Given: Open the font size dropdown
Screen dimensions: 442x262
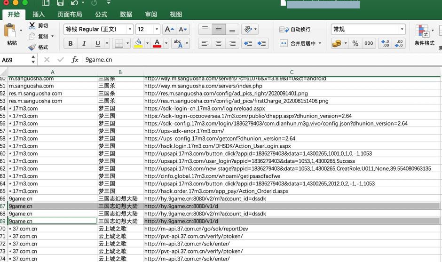Looking at the screenshot, I should 157,29.
